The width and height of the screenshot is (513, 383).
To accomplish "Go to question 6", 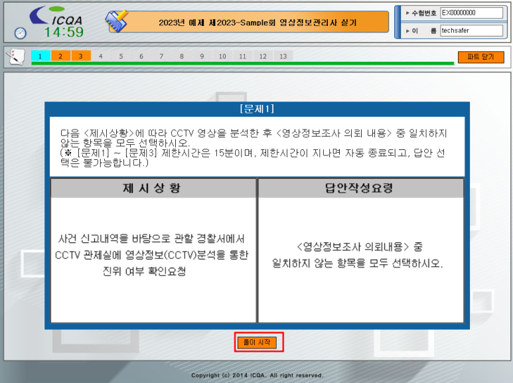I will 141,56.
